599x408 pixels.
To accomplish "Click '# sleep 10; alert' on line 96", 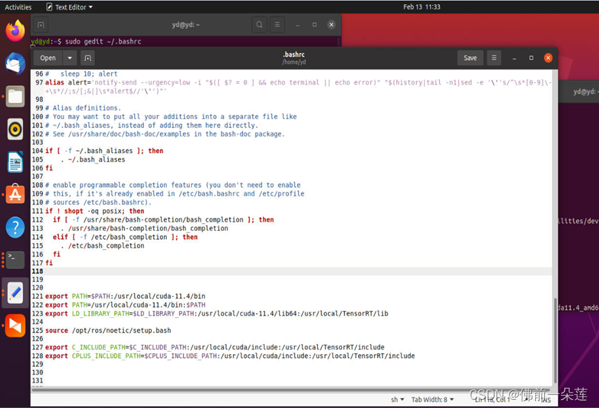I will (x=82, y=73).
